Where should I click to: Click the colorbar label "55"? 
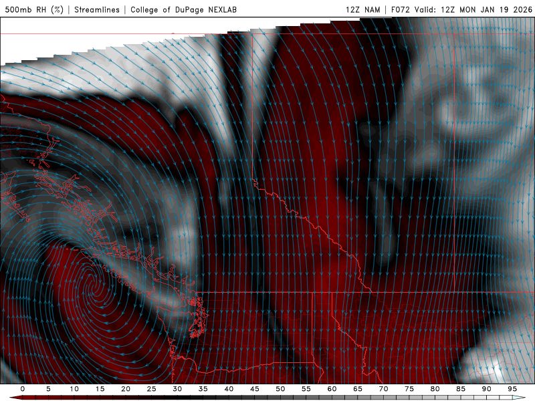point(306,389)
